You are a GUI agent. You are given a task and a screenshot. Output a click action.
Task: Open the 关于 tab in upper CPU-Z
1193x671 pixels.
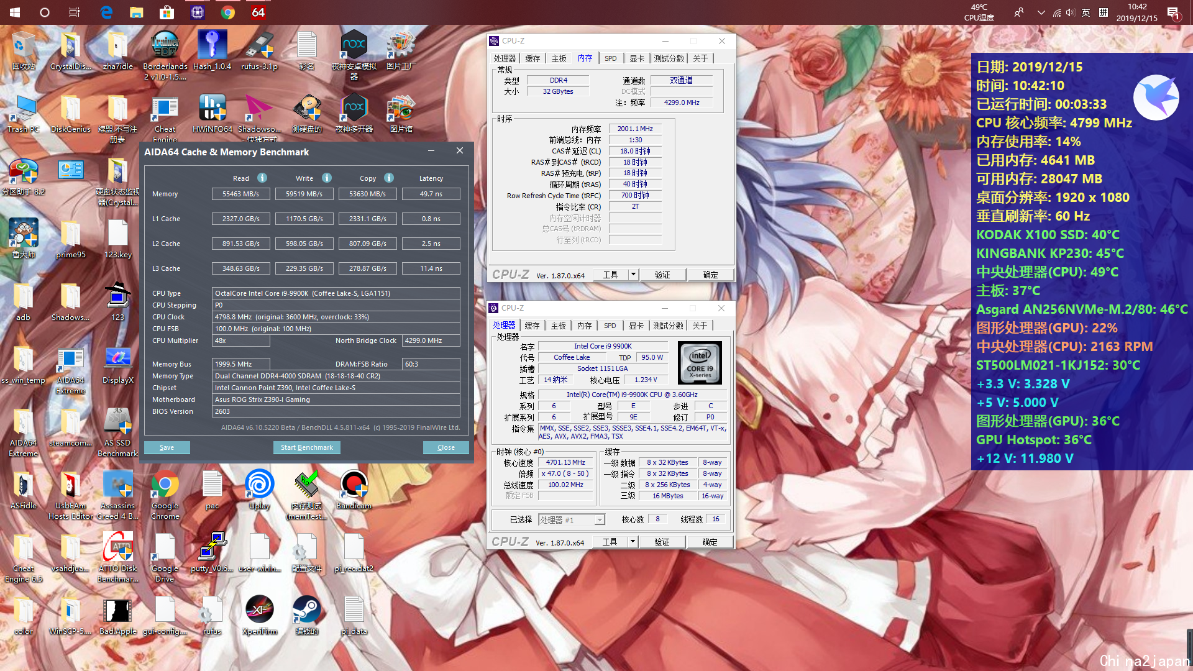click(x=700, y=58)
